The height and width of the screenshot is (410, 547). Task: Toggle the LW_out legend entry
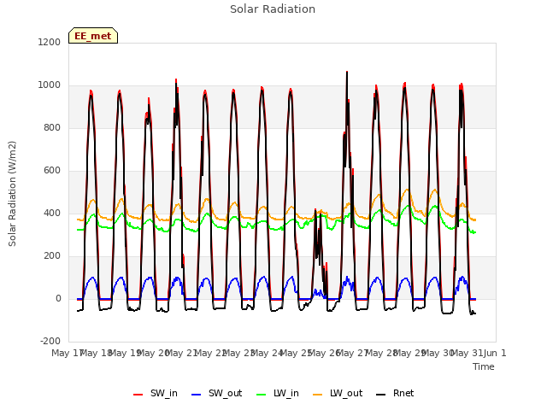[338, 393]
